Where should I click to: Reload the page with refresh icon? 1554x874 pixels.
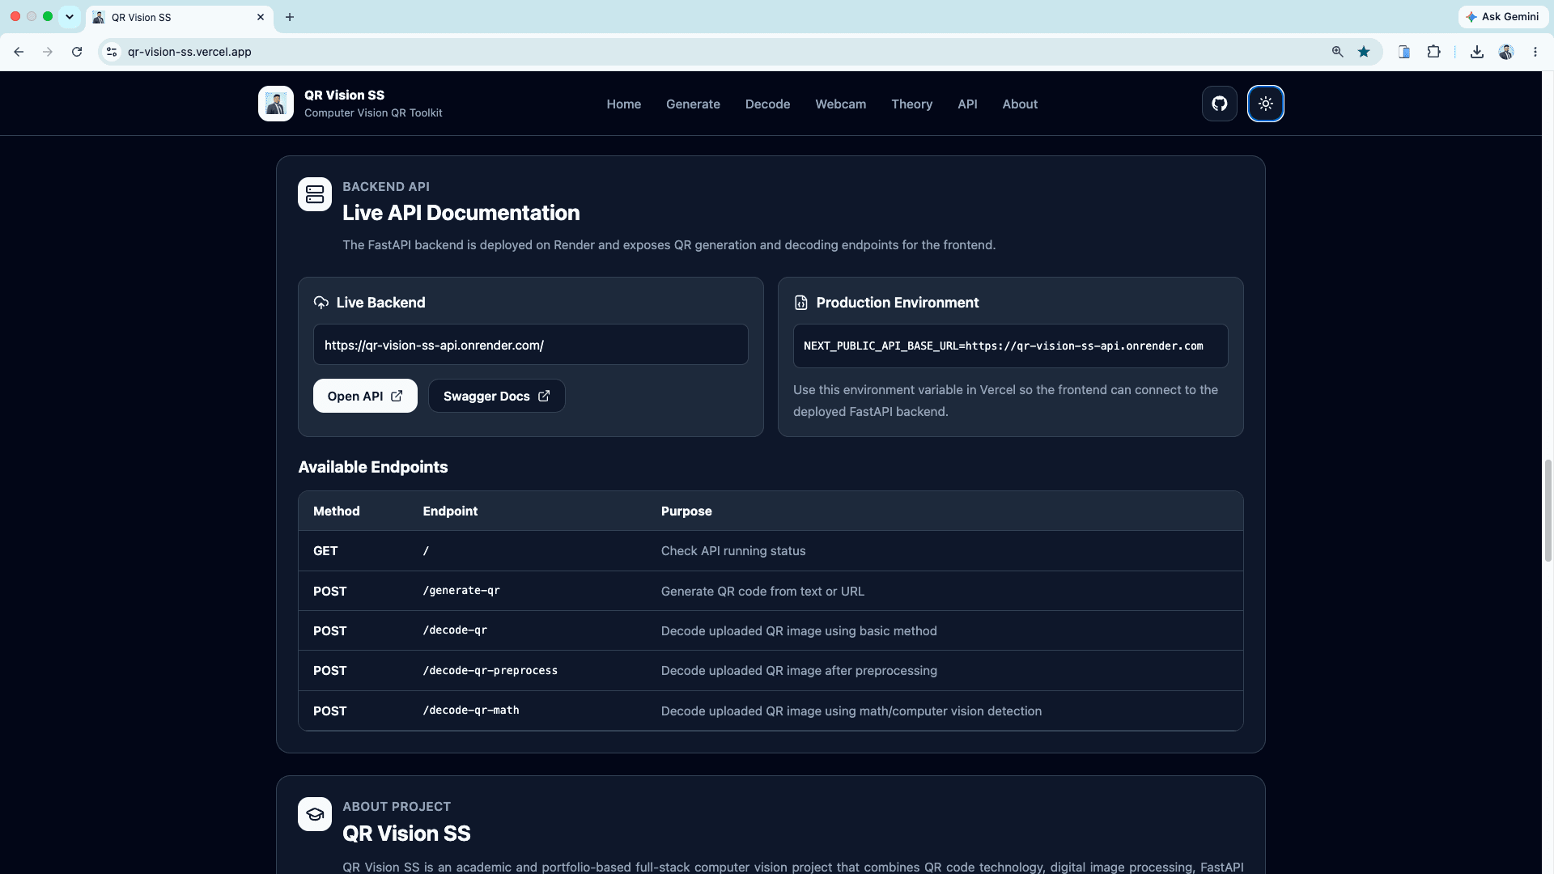tap(77, 52)
